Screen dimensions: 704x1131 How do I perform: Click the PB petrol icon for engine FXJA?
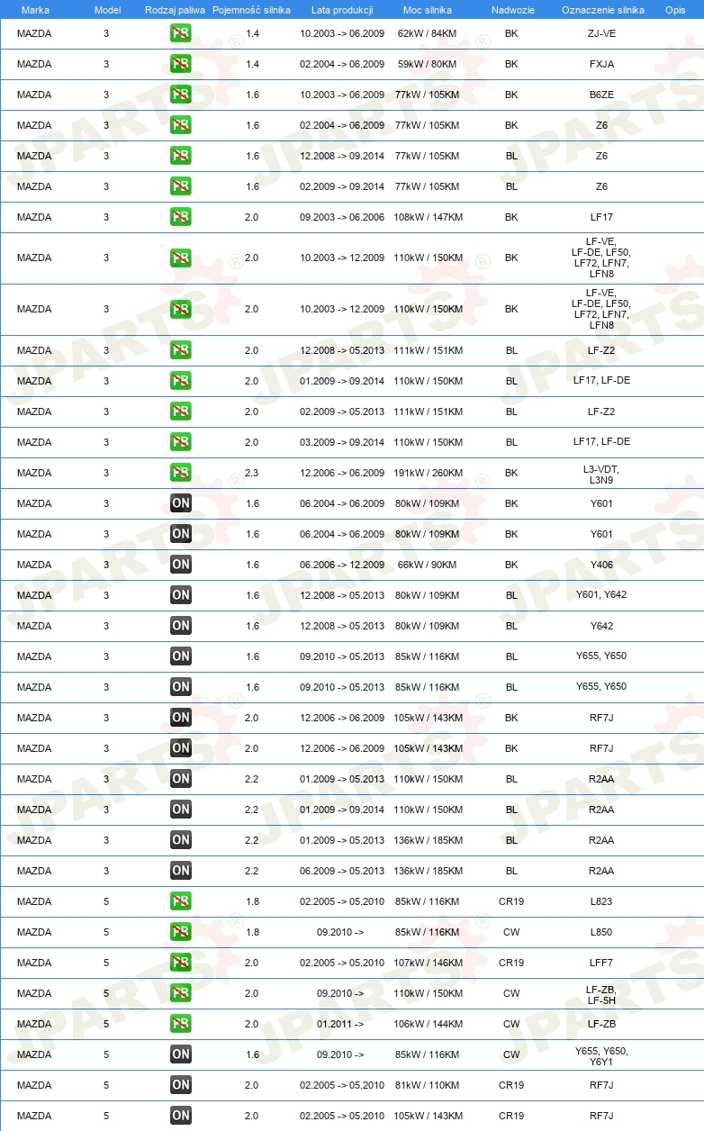[x=181, y=65]
